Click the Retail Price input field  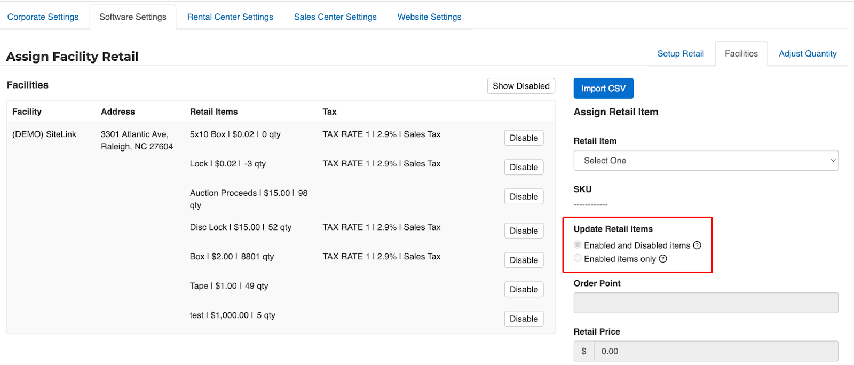coord(715,352)
